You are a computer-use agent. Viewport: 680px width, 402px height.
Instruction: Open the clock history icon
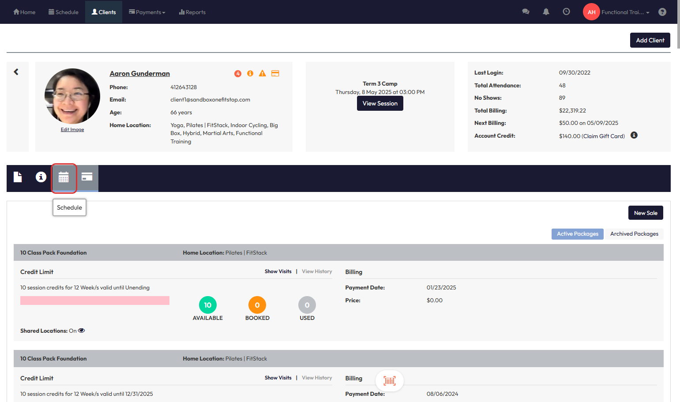point(566,12)
